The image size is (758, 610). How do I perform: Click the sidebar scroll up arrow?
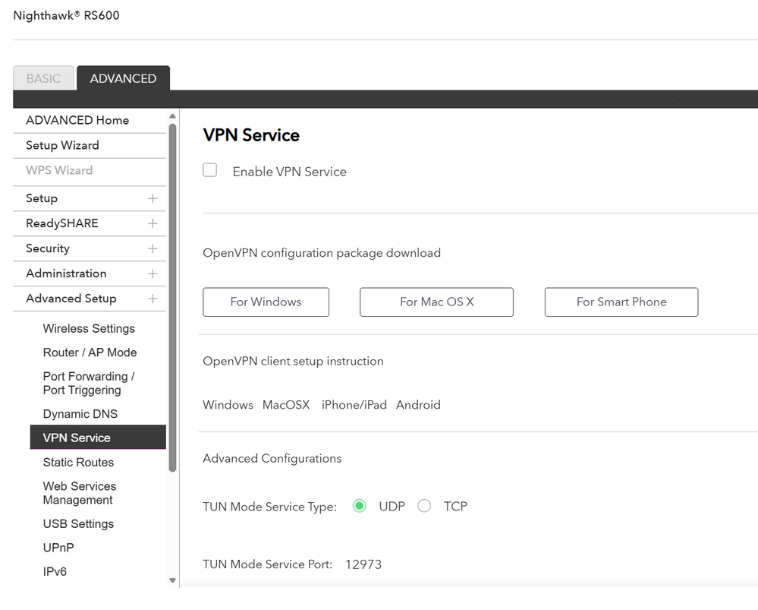[172, 116]
